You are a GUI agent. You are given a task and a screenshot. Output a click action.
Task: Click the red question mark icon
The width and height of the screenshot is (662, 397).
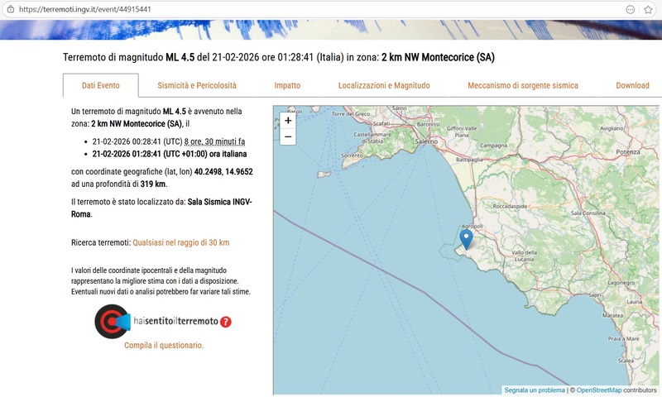(x=225, y=322)
